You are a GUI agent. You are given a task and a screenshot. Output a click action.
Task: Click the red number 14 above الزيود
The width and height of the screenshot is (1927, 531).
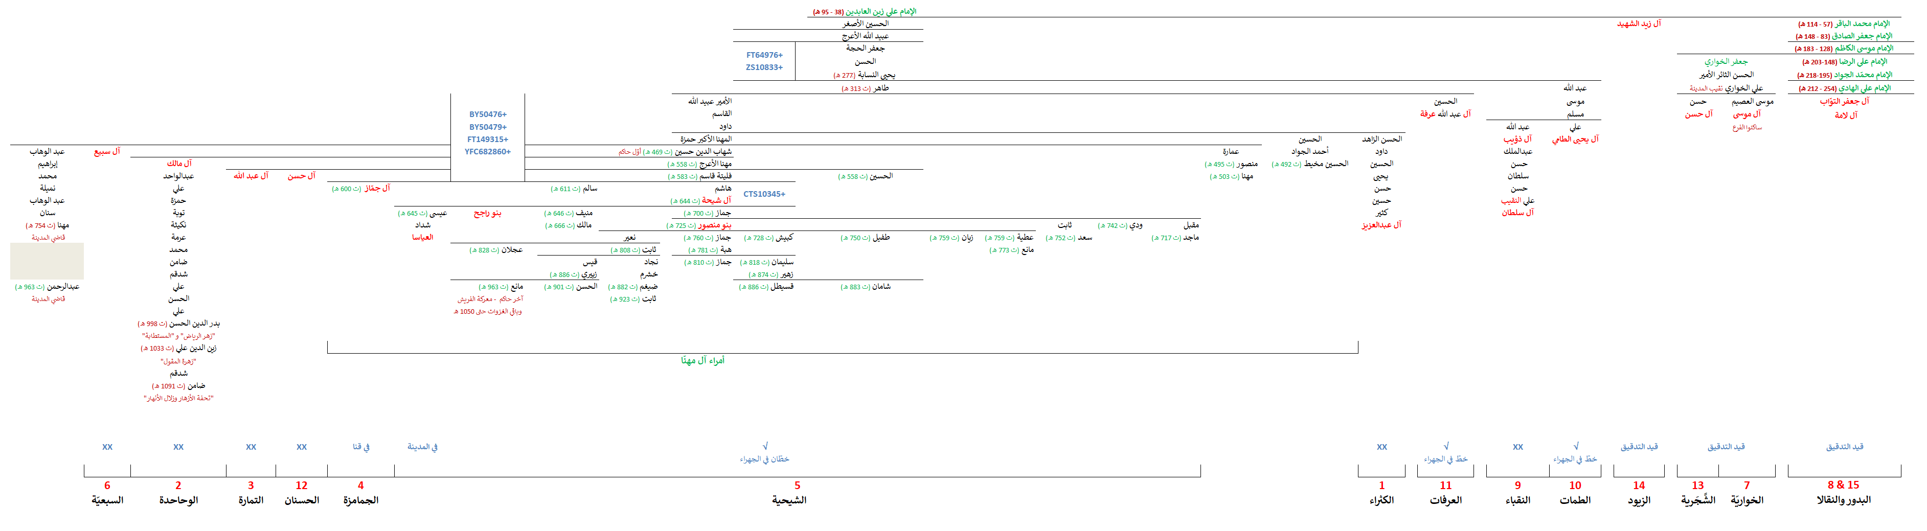[x=1638, y=486]
